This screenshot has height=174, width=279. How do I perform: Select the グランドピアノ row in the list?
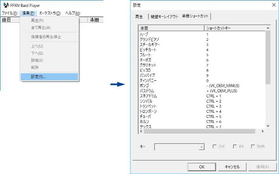[202, 39]
